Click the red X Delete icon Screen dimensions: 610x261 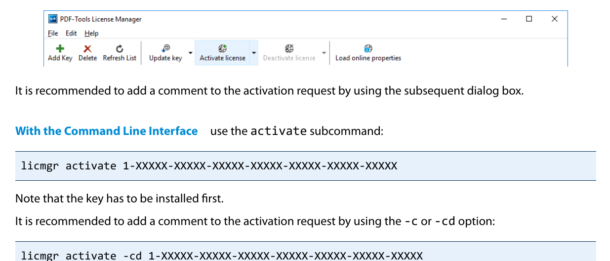point(87,48)
